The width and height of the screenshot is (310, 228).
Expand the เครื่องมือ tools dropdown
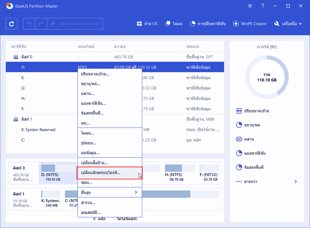[x=288, y=24]
